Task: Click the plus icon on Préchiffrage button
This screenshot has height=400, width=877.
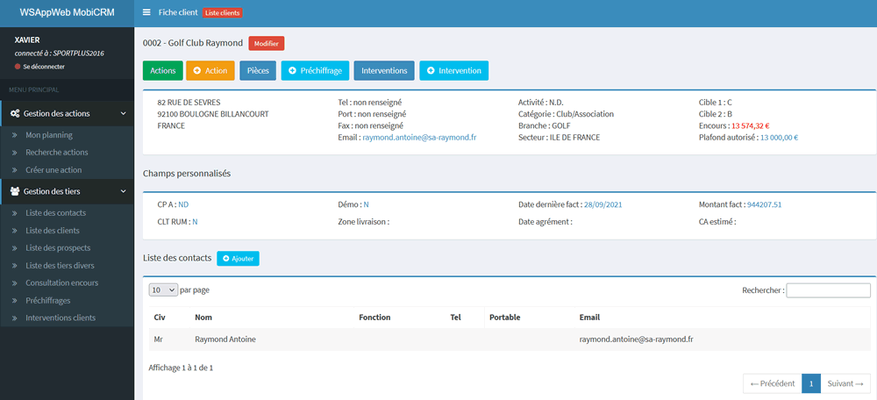Action: (x=292, y=71)
